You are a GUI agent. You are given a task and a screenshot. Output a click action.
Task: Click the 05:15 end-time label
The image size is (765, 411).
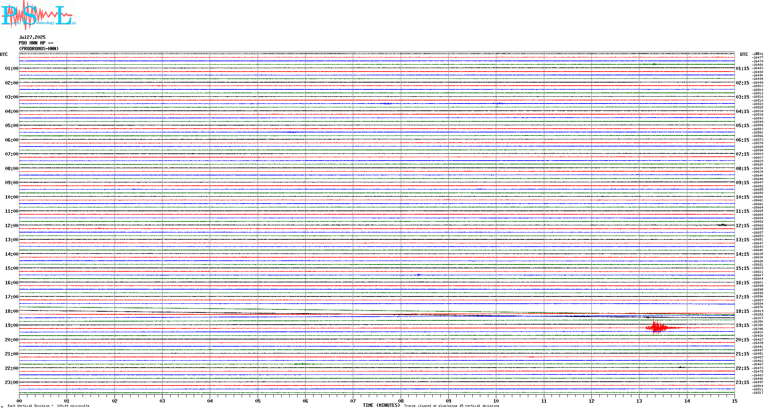pyautogui.click(x=743, y=126)
